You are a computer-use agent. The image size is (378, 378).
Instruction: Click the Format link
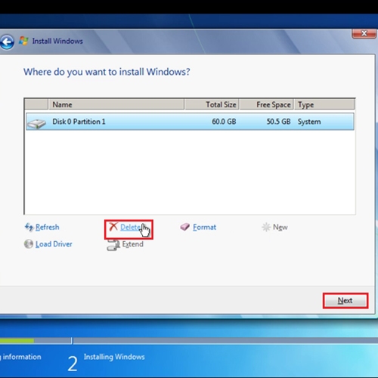(204, 227)
